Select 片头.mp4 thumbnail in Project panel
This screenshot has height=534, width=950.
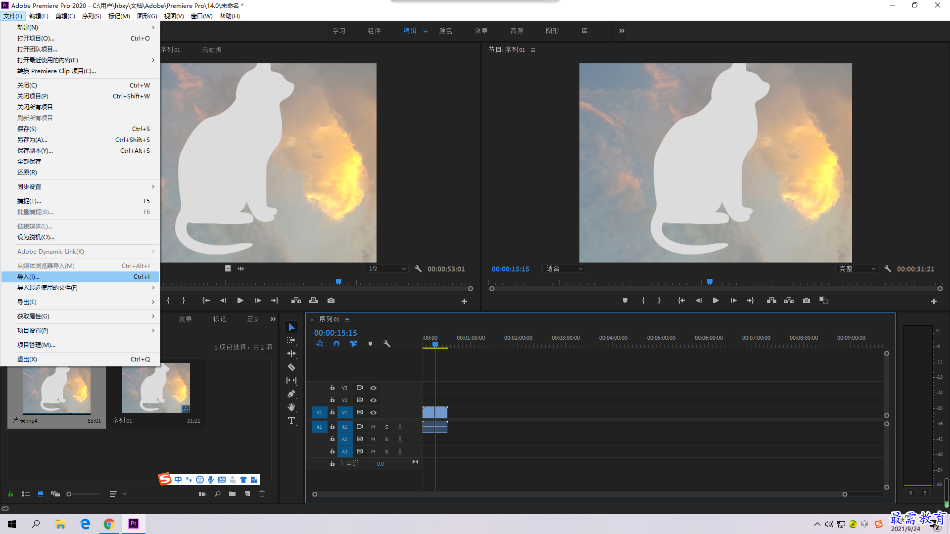pos(56,390)
